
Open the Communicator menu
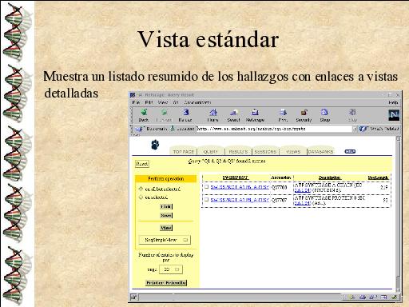[x=197, y=102]
